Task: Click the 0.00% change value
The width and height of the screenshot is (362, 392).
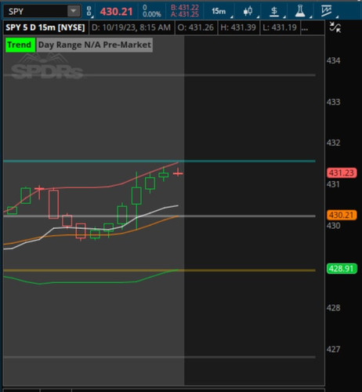Action: click(152, 14)
